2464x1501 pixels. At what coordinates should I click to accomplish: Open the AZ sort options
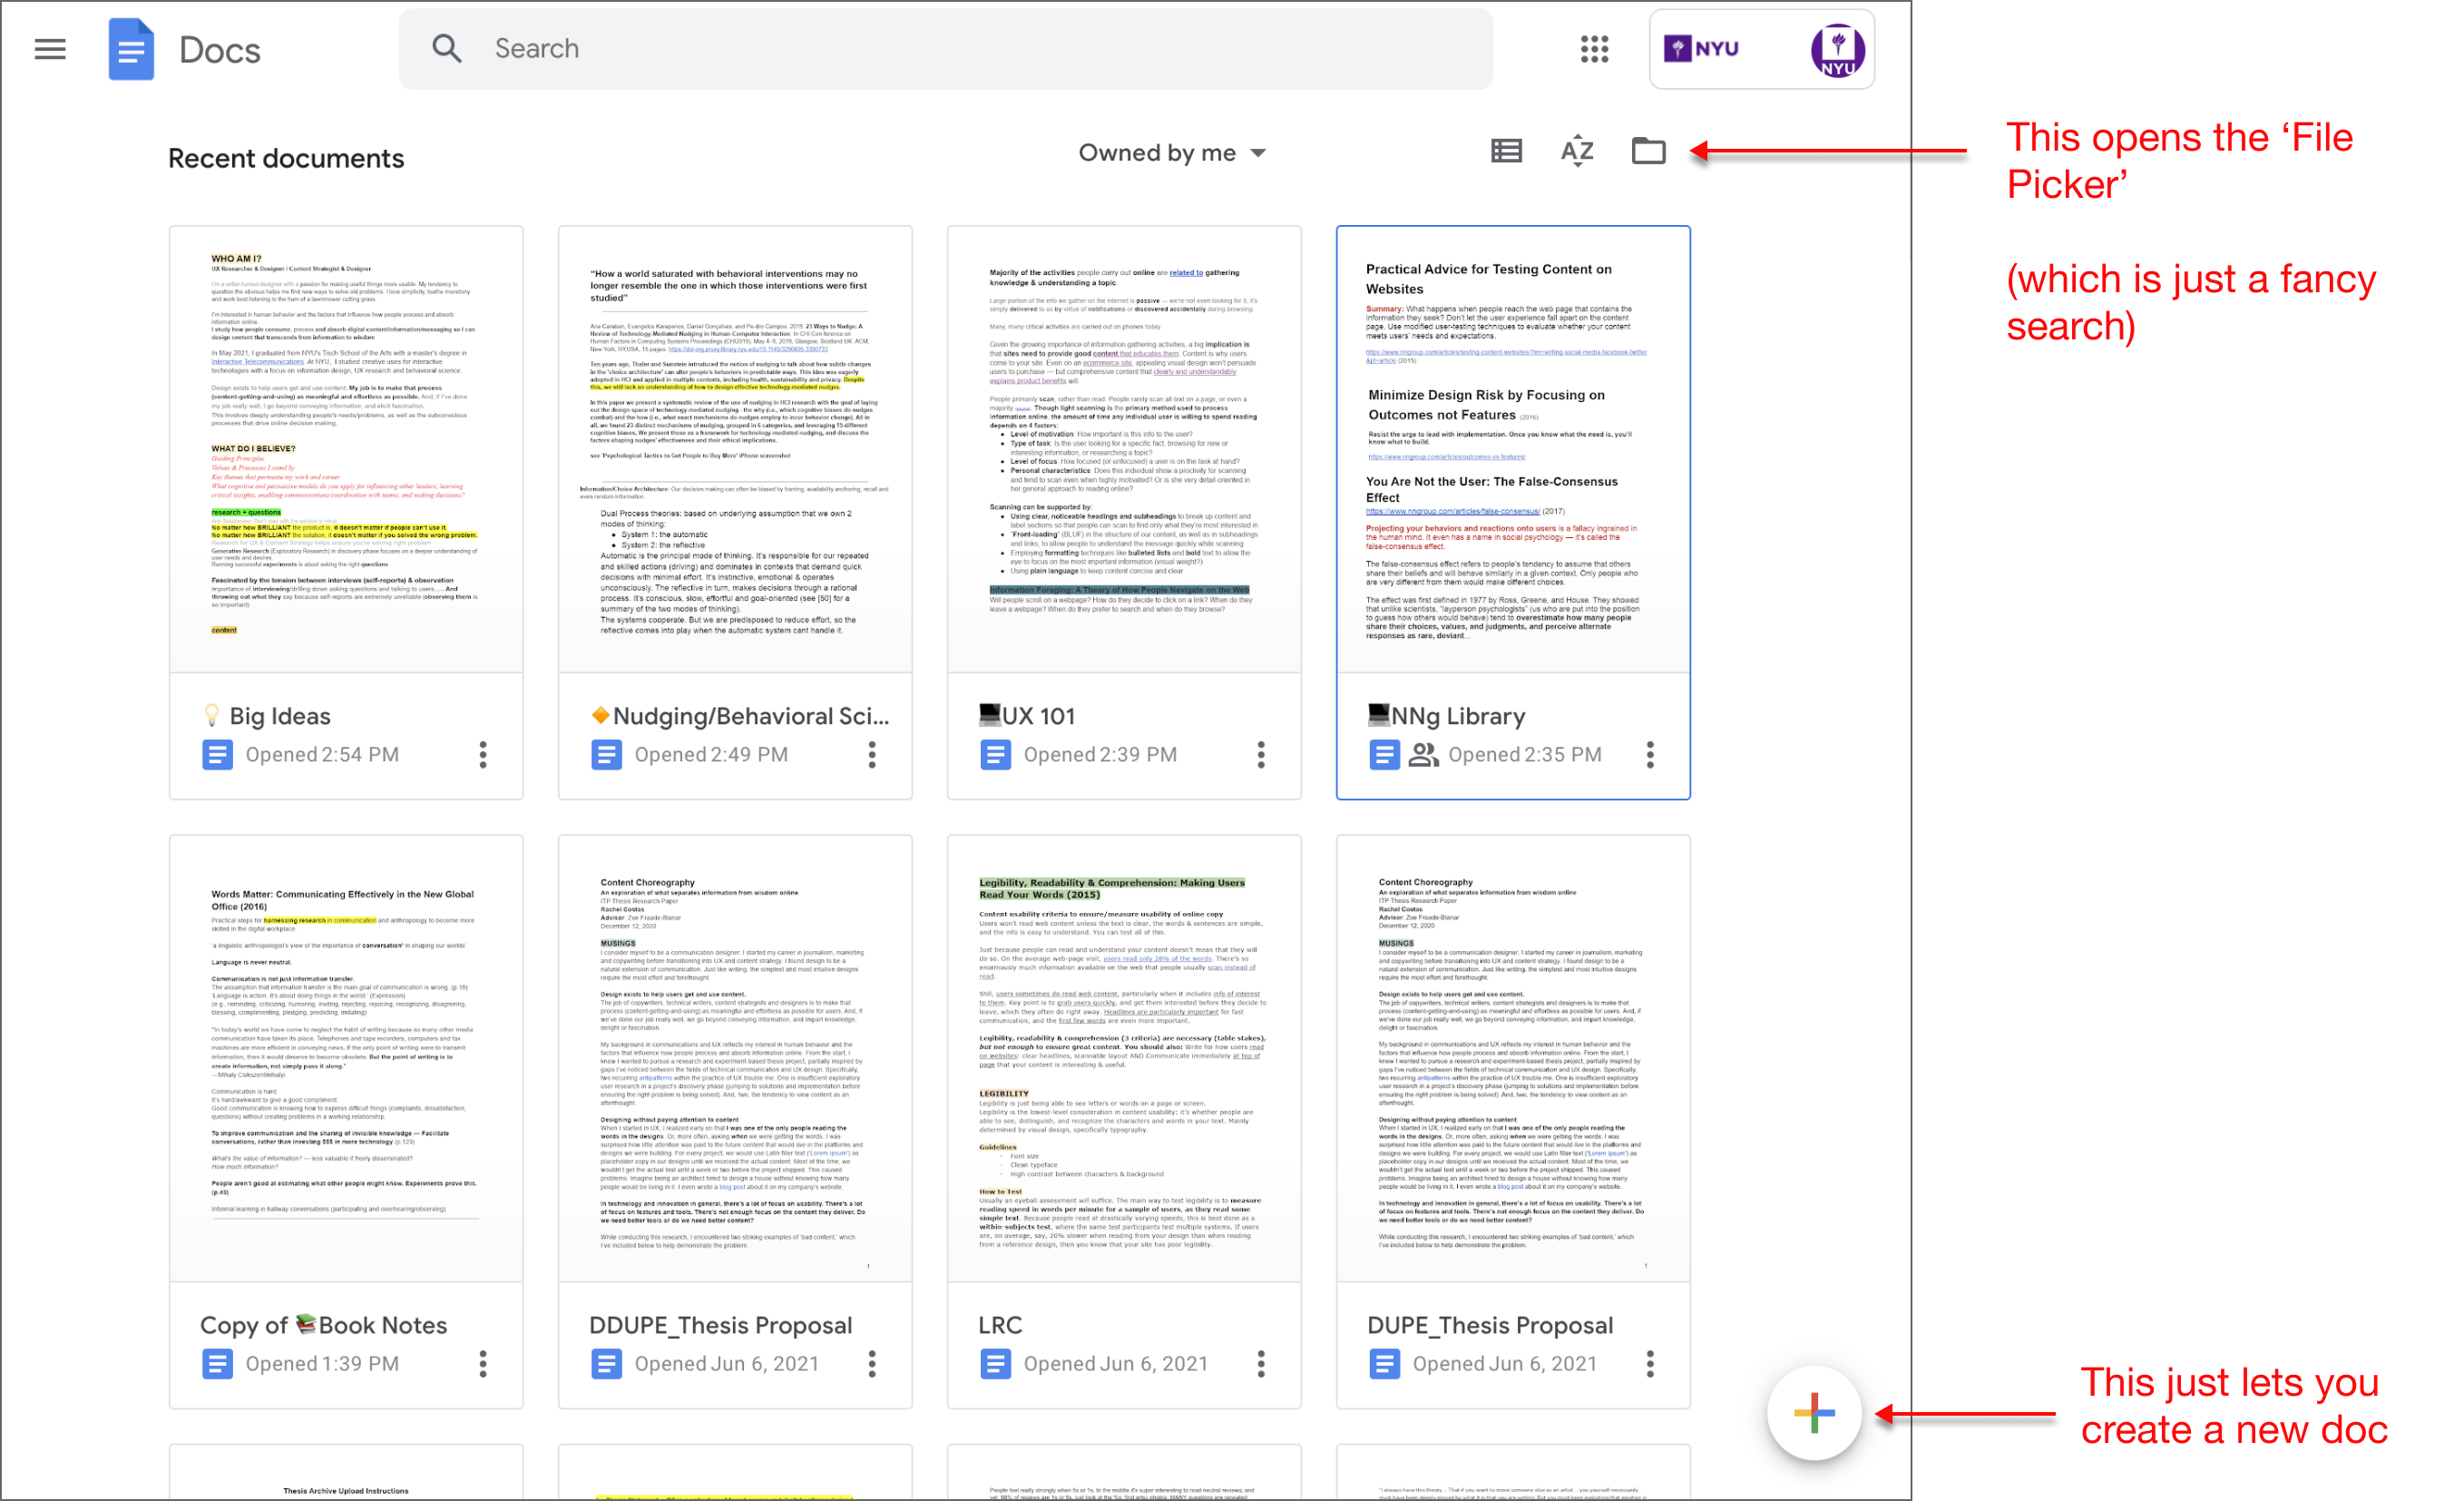[1577, 152]
